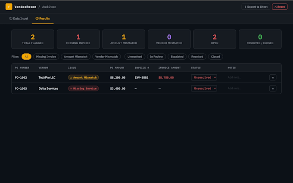Select the Results tab
Screen dimensions: 293x183
point(43,18)
